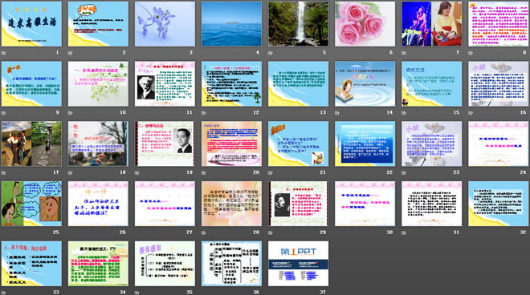This screenshot has height=295, width=530.
Task: Click the animation star icon under slide 10
Action: 71,113
